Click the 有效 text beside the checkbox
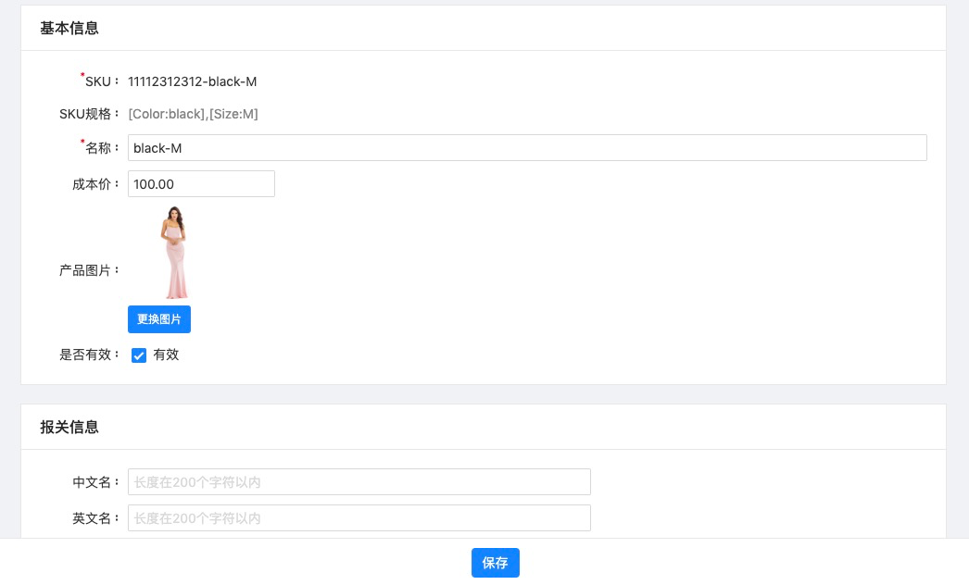Image resolution: width=969 pixels, height=585 pixels. coord(166,355)
